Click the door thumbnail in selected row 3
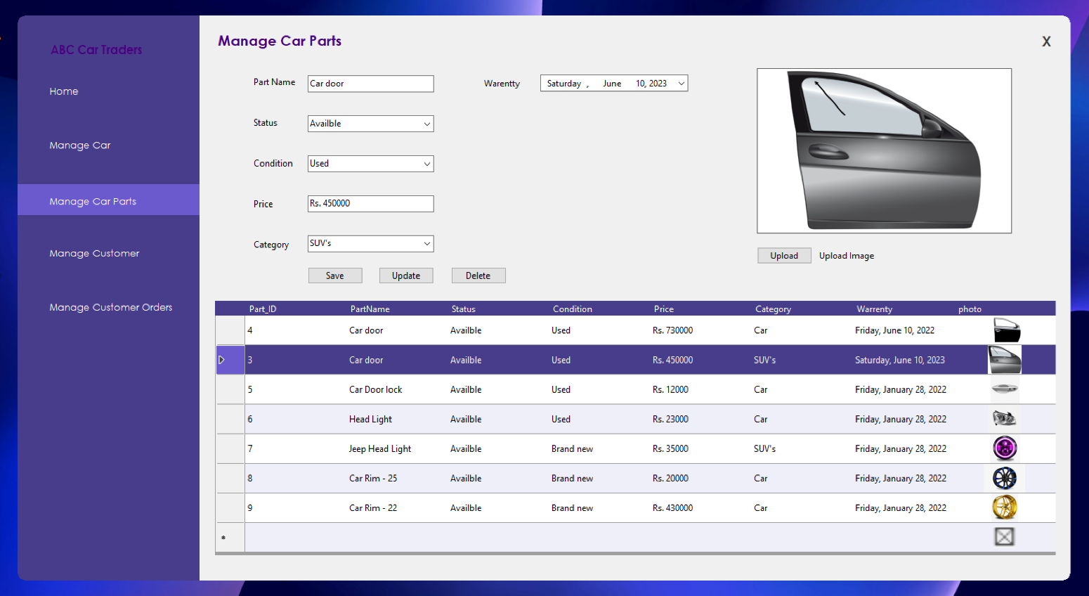Screen dimensions: 1089x596 [x=1005, y=360]
